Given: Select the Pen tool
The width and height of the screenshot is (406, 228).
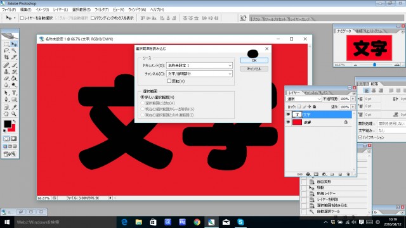Looking at the screenshot, I should 6,99.
